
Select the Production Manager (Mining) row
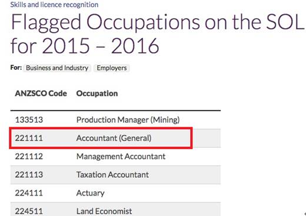tap(115, 120)
